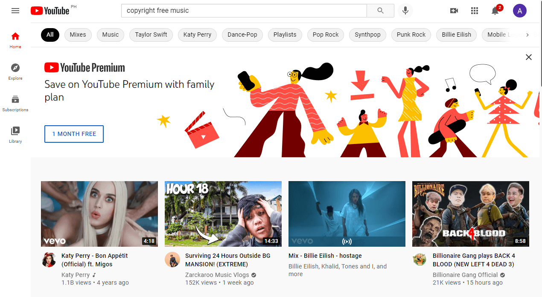Select the Taylor Swift filter chip
The image size is (542, 297).
point(151,35)
